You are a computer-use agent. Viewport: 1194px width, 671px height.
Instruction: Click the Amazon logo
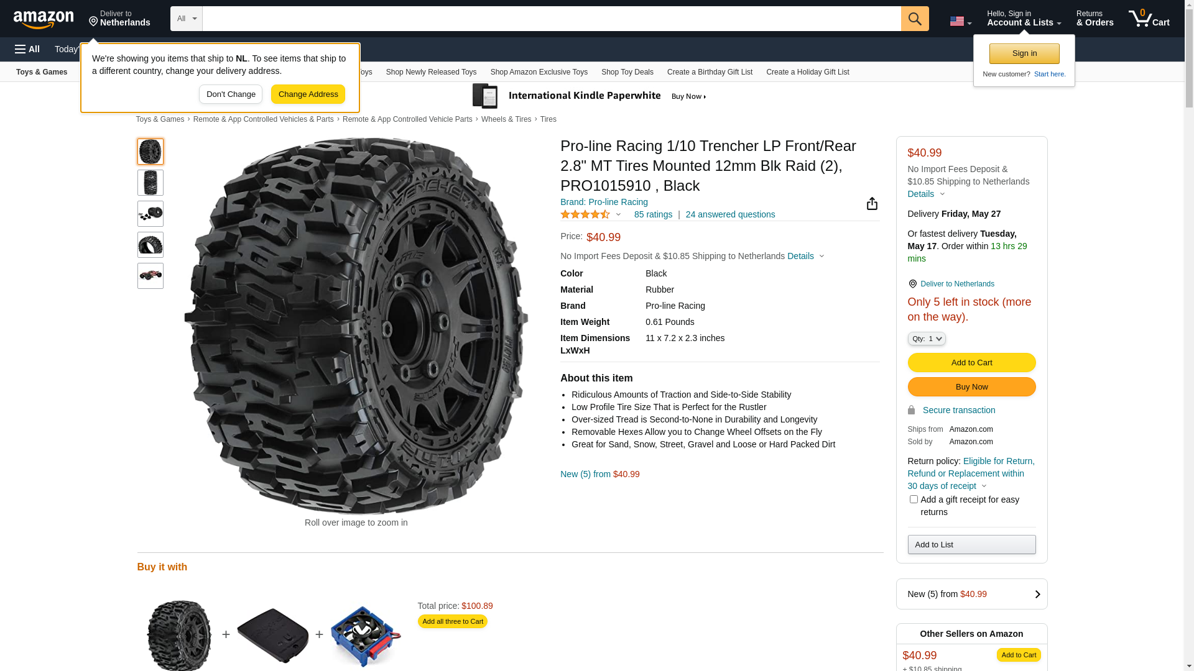44,19
